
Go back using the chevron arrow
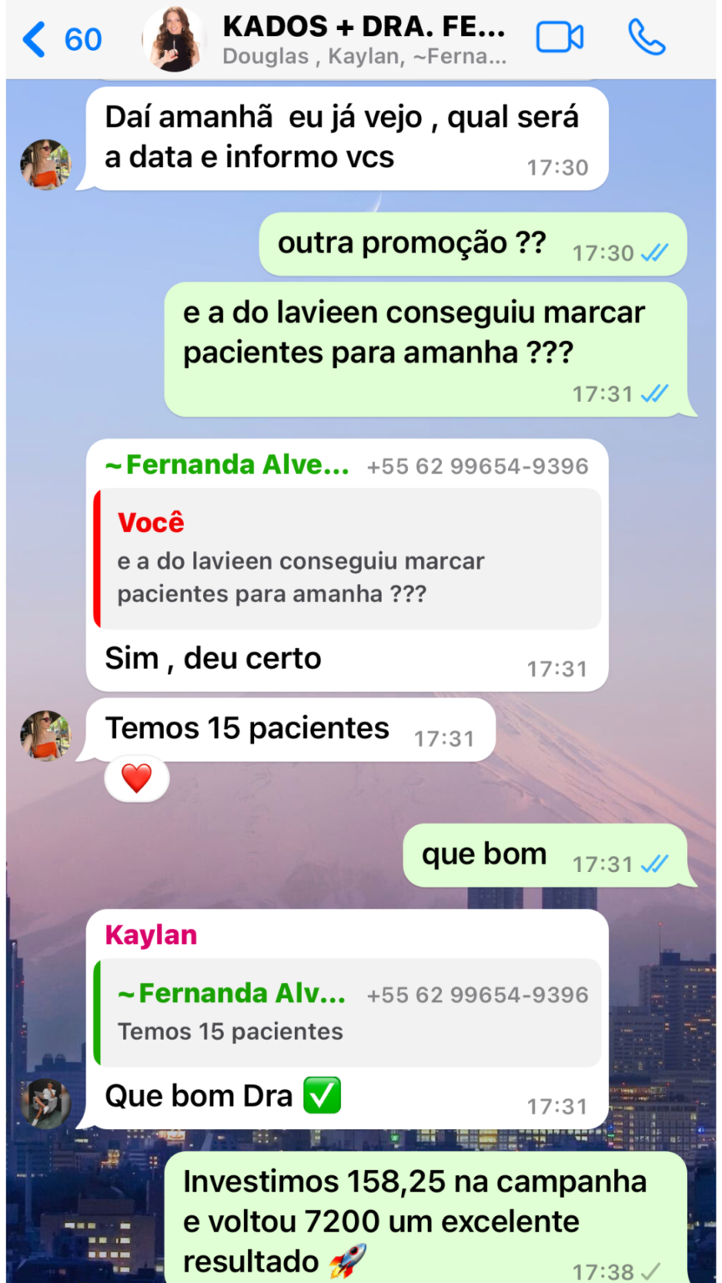33,39
